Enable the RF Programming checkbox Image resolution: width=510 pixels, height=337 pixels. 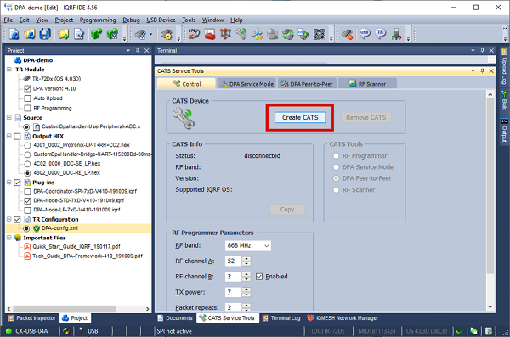pos(28,108)
